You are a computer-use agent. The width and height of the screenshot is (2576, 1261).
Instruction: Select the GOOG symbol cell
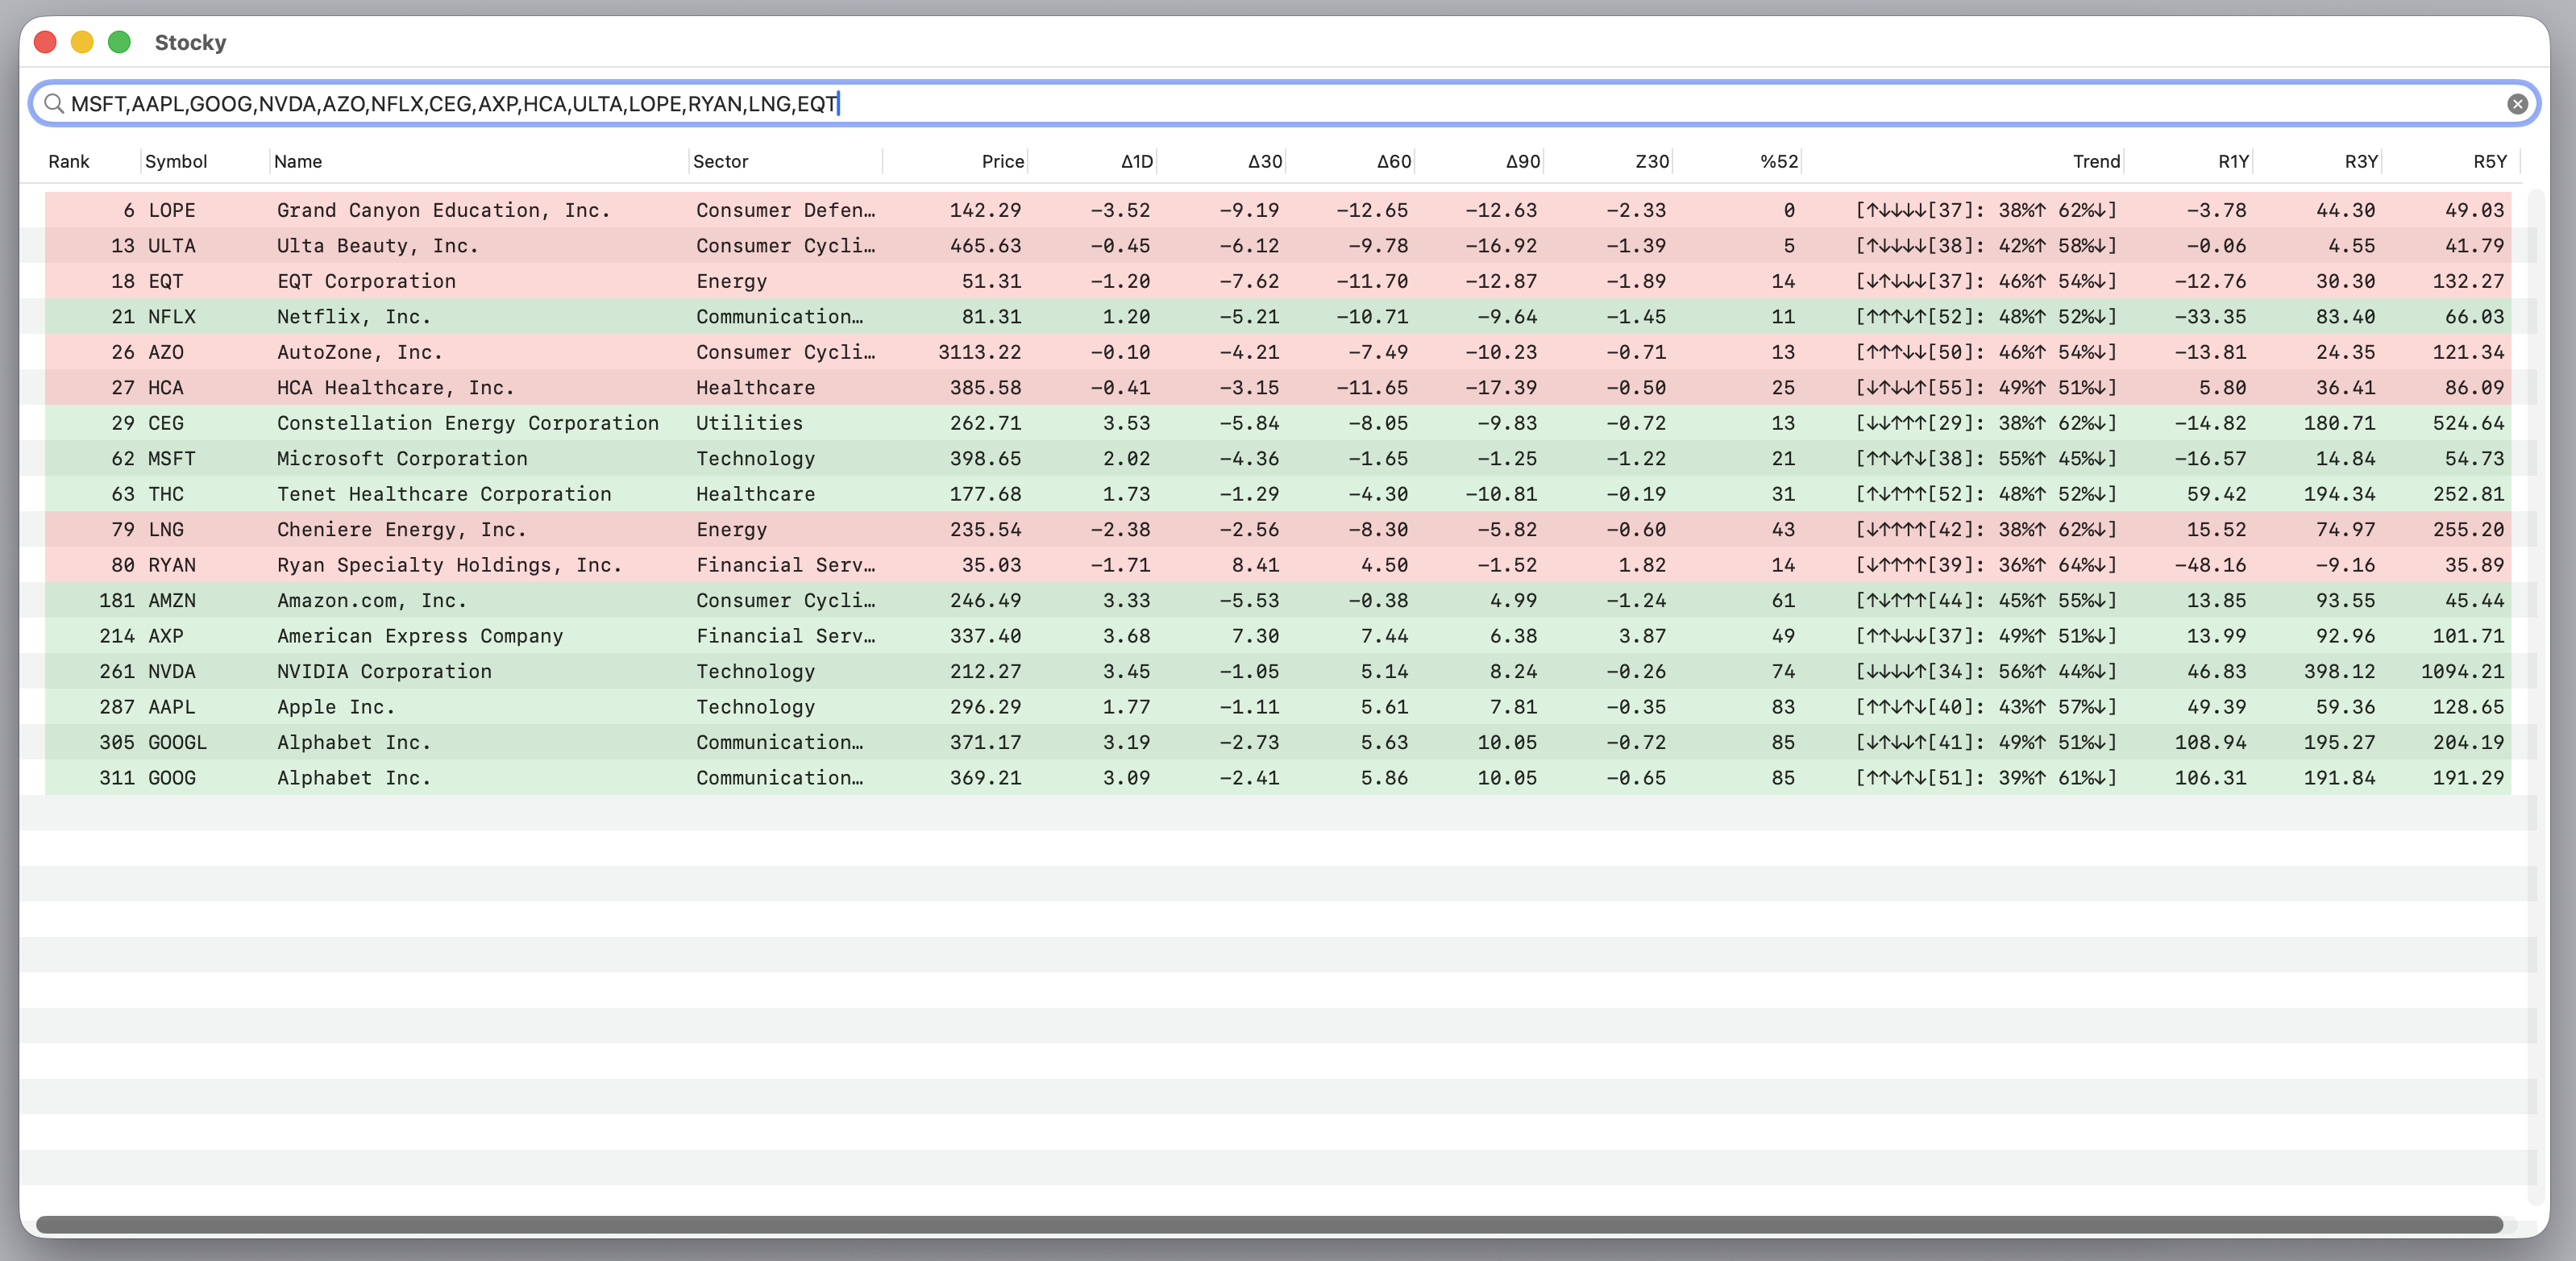(x=172, y=778)
